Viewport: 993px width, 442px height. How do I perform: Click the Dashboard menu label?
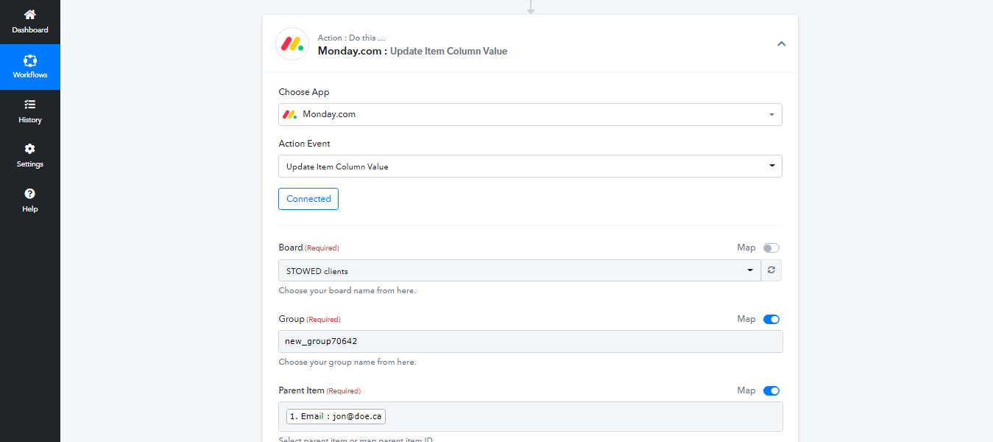30,30
